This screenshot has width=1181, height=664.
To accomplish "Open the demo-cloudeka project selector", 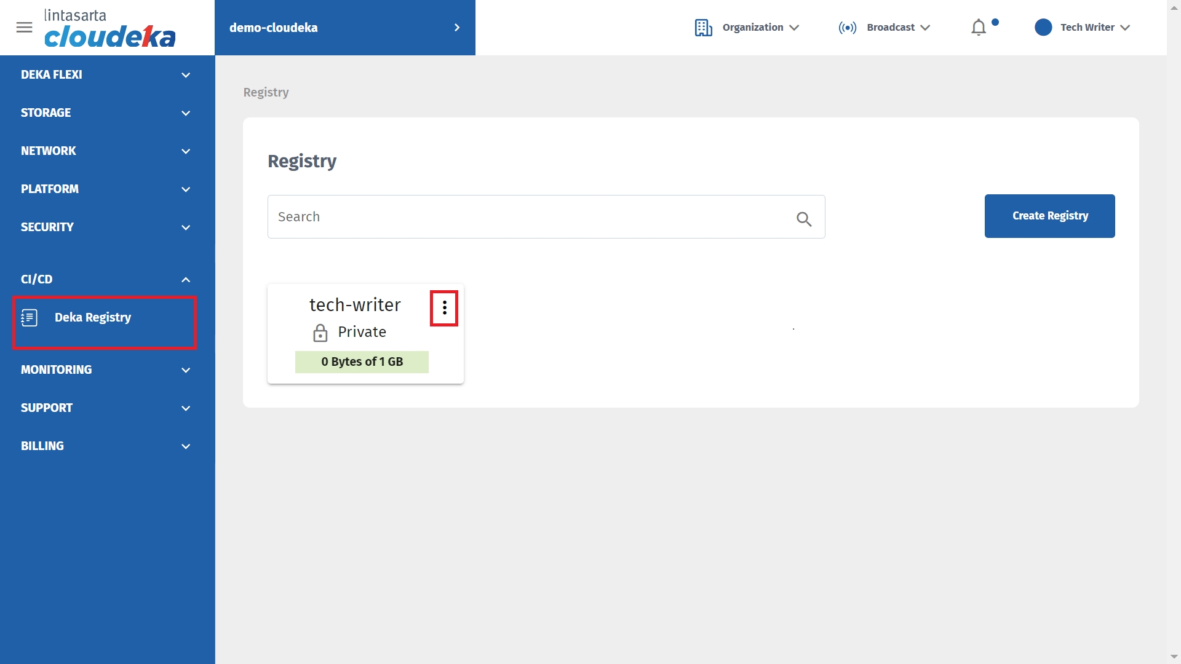I will [344, 28].
